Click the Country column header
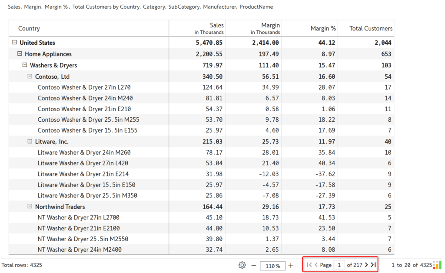 coord(29,28)
